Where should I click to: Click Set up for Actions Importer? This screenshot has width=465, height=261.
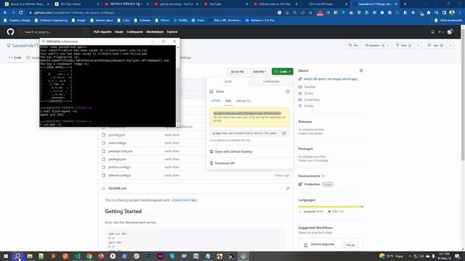(350, 245)
